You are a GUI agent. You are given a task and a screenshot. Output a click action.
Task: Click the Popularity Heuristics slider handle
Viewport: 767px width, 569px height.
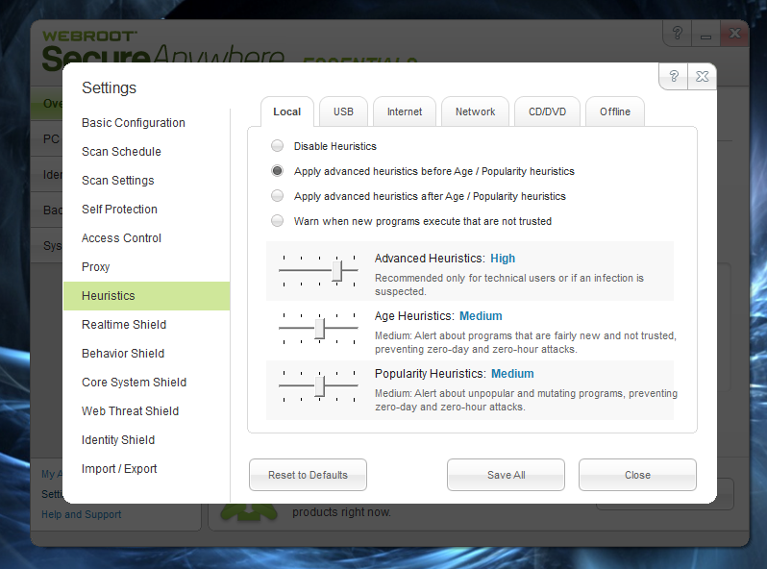click(x=319, y=386)
